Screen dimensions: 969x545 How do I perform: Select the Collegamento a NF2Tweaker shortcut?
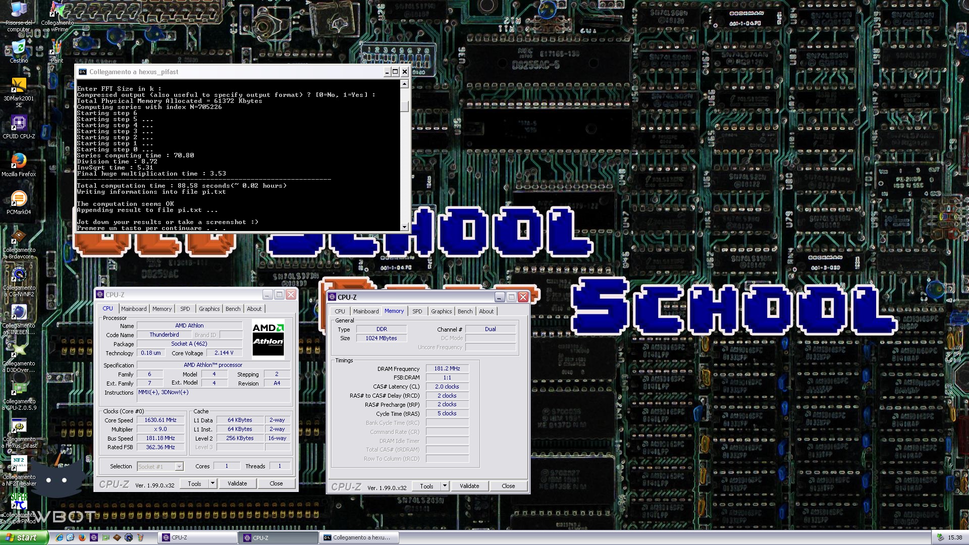(x=19, y=471)
